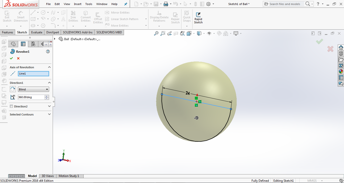Open the Revolve1 help question mark

click(48, 51)
